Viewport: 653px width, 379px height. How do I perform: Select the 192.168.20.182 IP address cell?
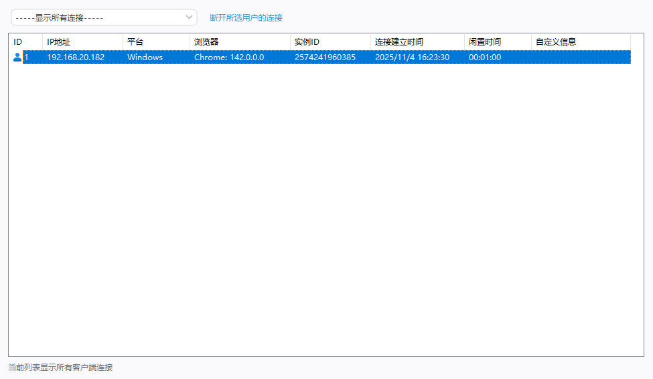pos(76,57)
